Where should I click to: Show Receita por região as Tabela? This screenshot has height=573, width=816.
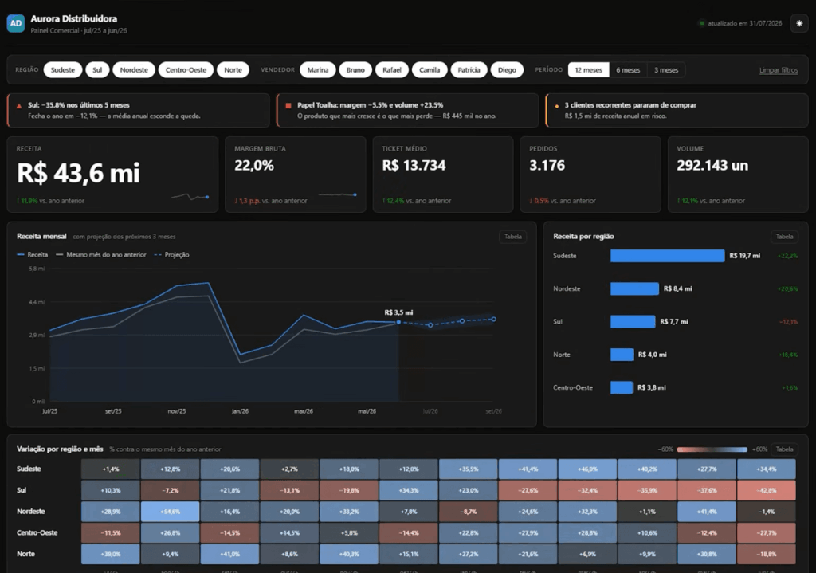pyautogui.click(x=784, y=237)
